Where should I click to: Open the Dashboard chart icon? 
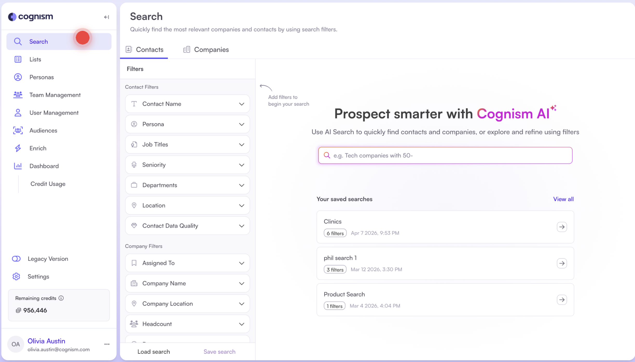[x=18, y=166]
